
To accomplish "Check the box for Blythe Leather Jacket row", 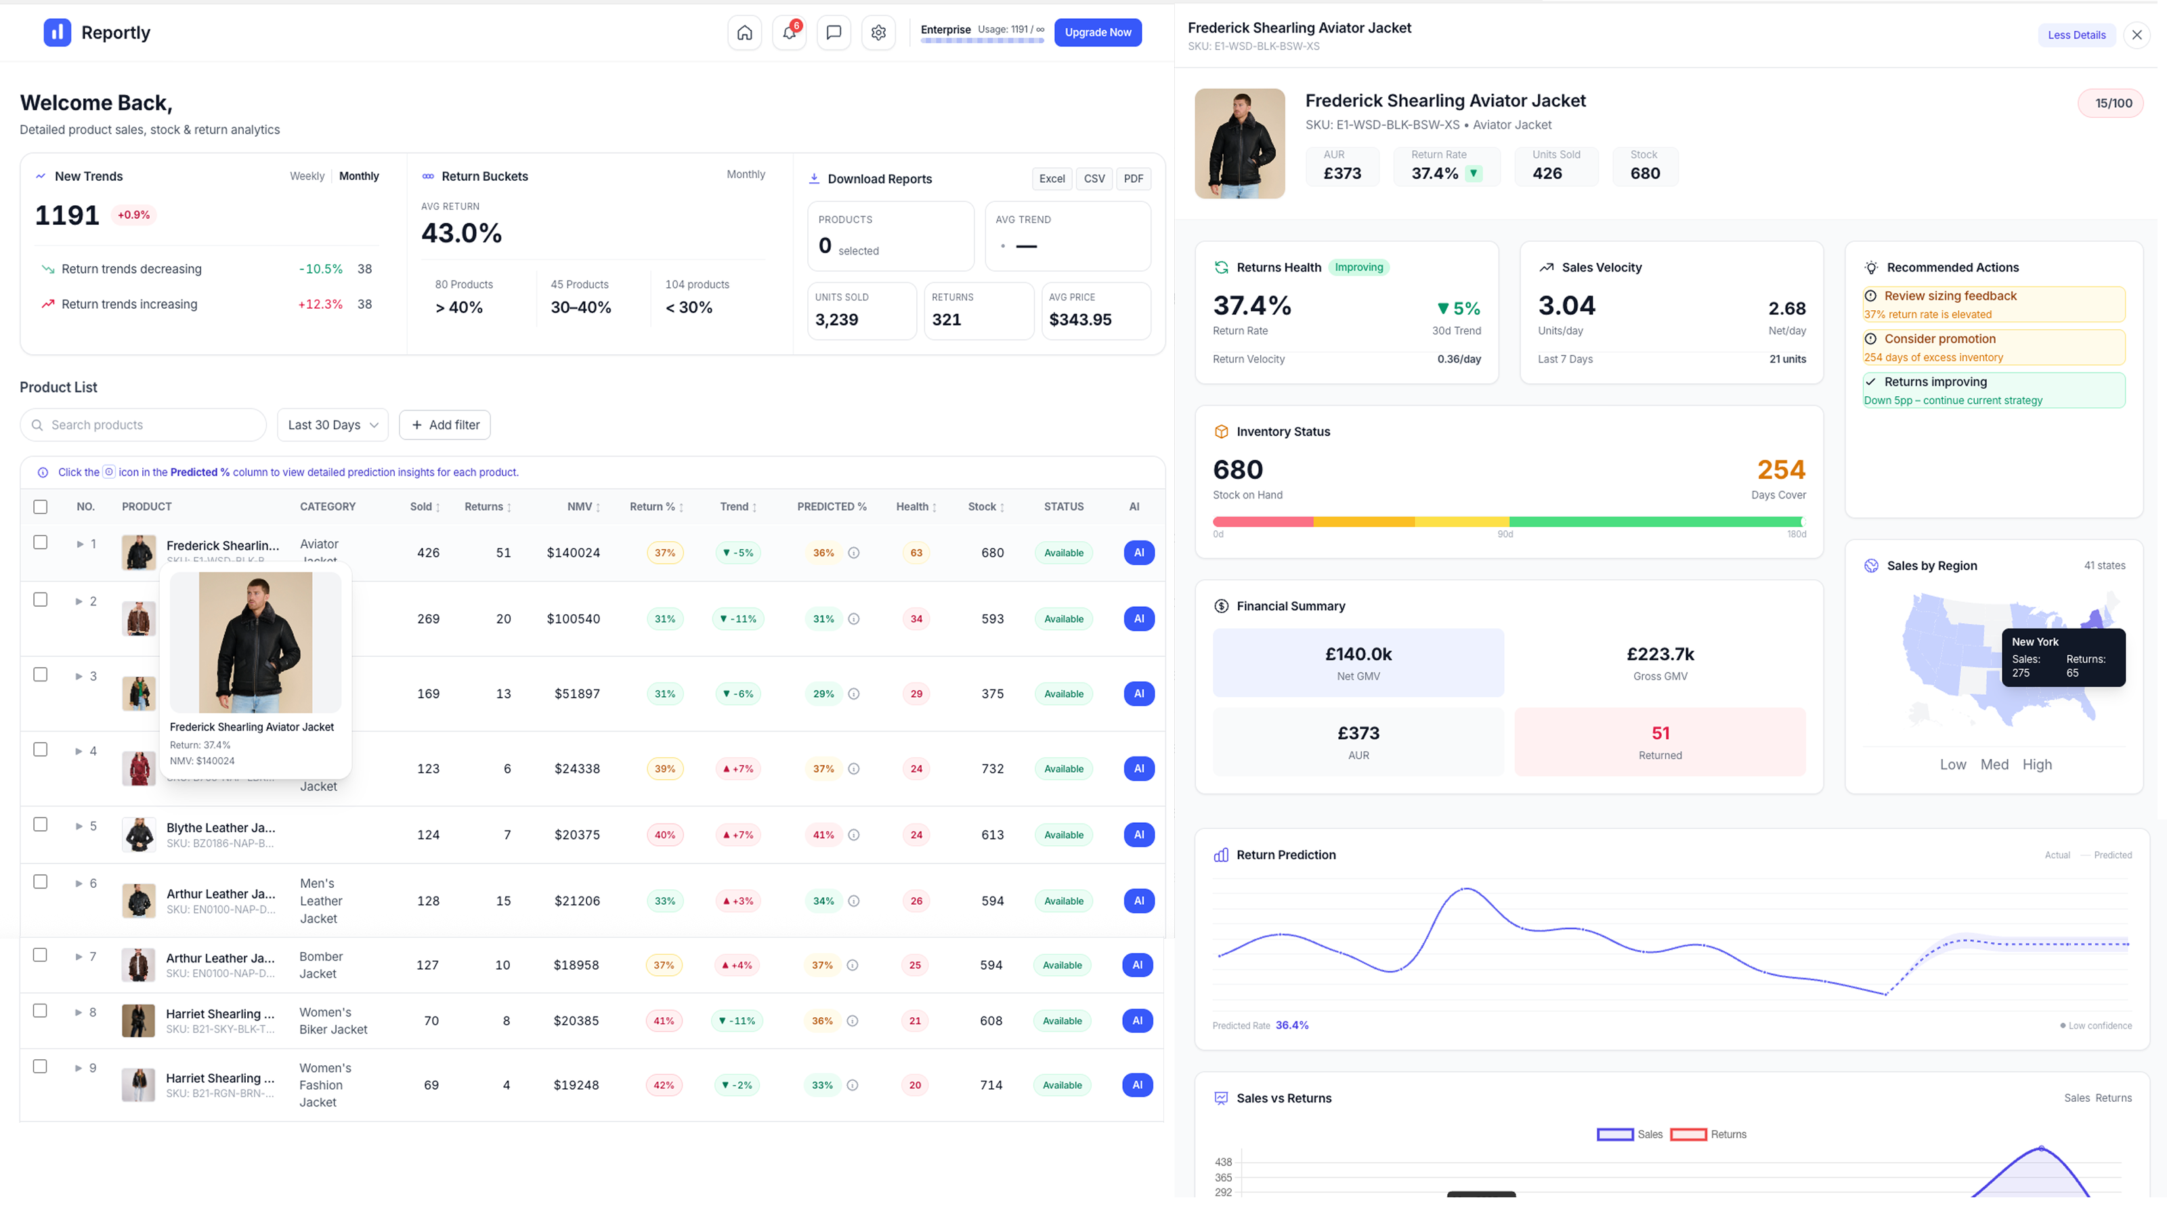I will click(41, 824).
